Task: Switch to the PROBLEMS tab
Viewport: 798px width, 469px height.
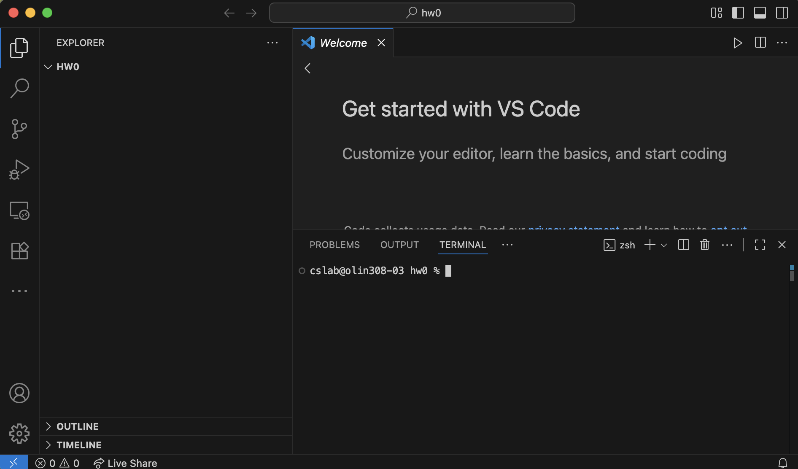Action: click(x=334, y=245)
